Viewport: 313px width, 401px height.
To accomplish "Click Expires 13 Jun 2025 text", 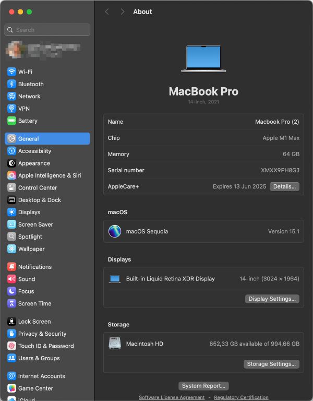I will coord(239,186).
